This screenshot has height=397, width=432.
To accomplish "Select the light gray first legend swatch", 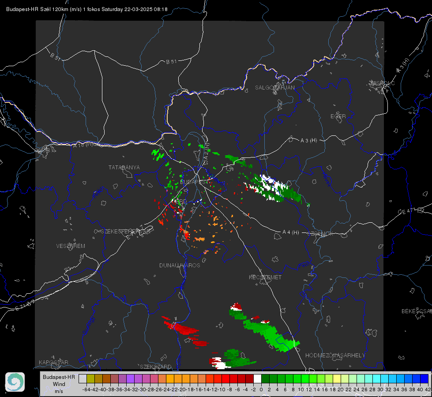I will click(x=83, y=379).
